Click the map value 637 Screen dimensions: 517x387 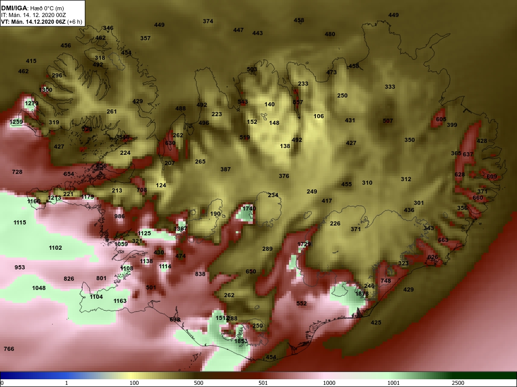pyautogui.click(x=468, y=154)
